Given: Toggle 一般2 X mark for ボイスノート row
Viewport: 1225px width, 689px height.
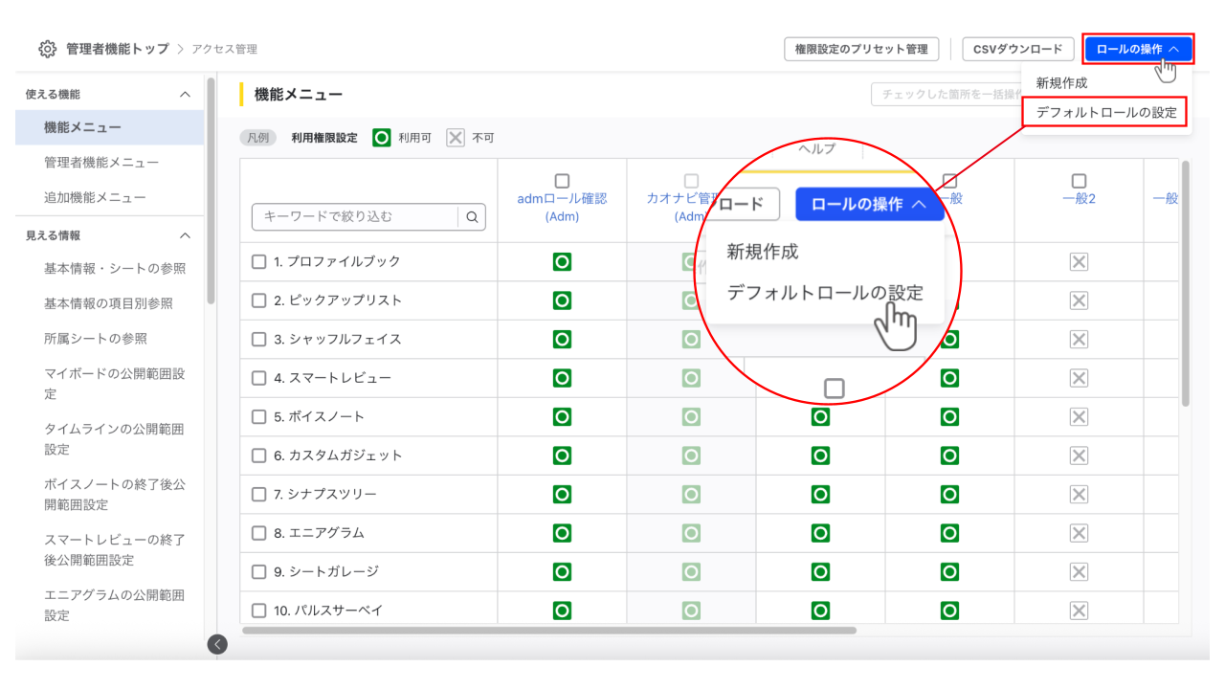Looking at the screenshot, I should point(1079,416).
